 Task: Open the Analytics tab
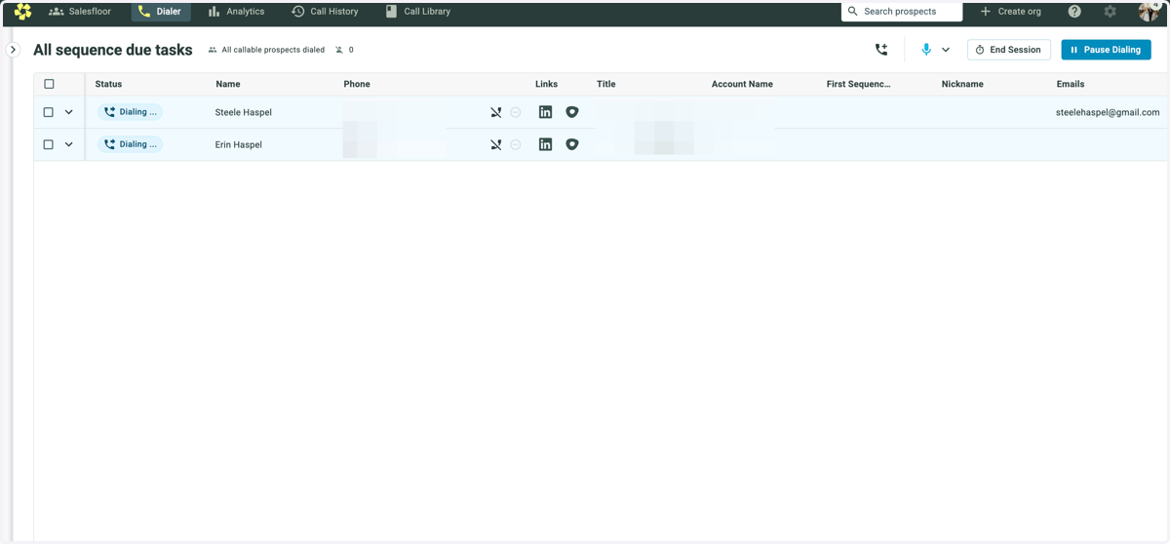coord(236,12)
